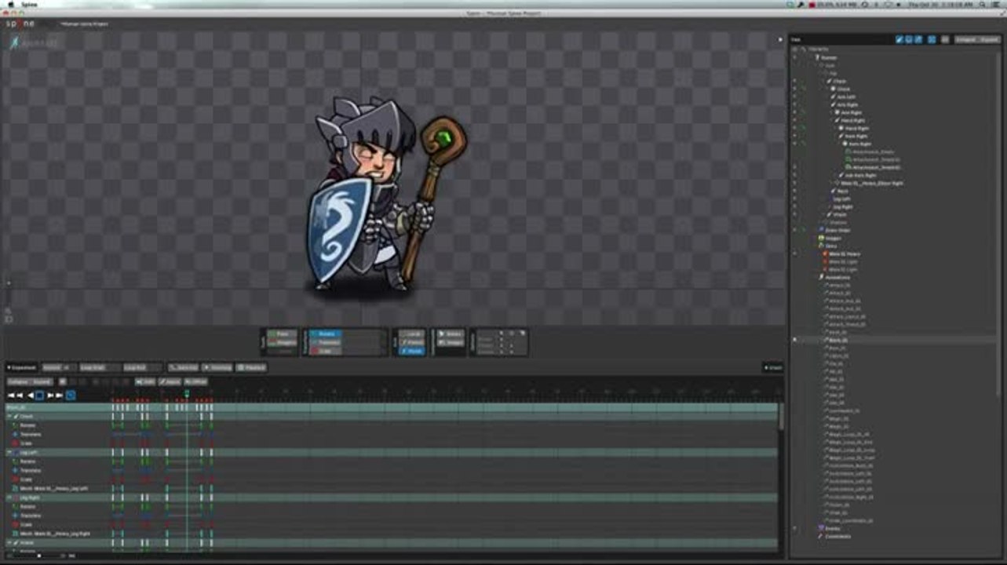Toggle visibility dot for Leg Right row

coord(794,206)
